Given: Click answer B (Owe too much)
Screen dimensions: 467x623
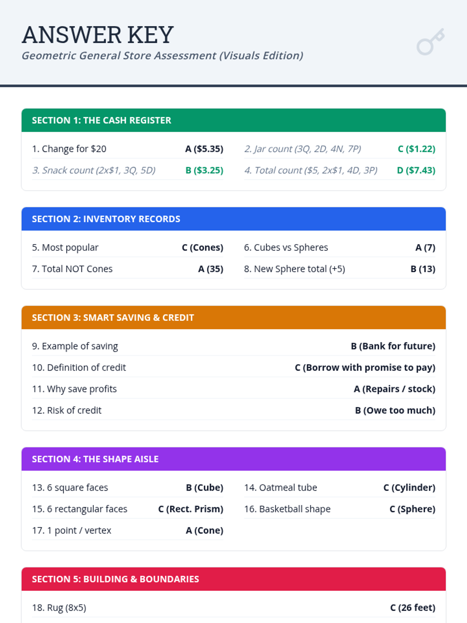Looking at the screenshot, I should point(395,410).
